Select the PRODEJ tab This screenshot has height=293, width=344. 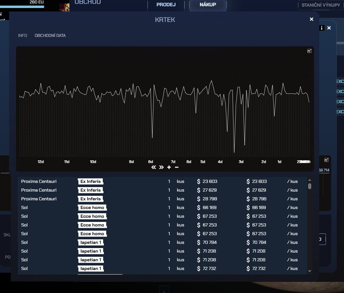tap(166, 5)
